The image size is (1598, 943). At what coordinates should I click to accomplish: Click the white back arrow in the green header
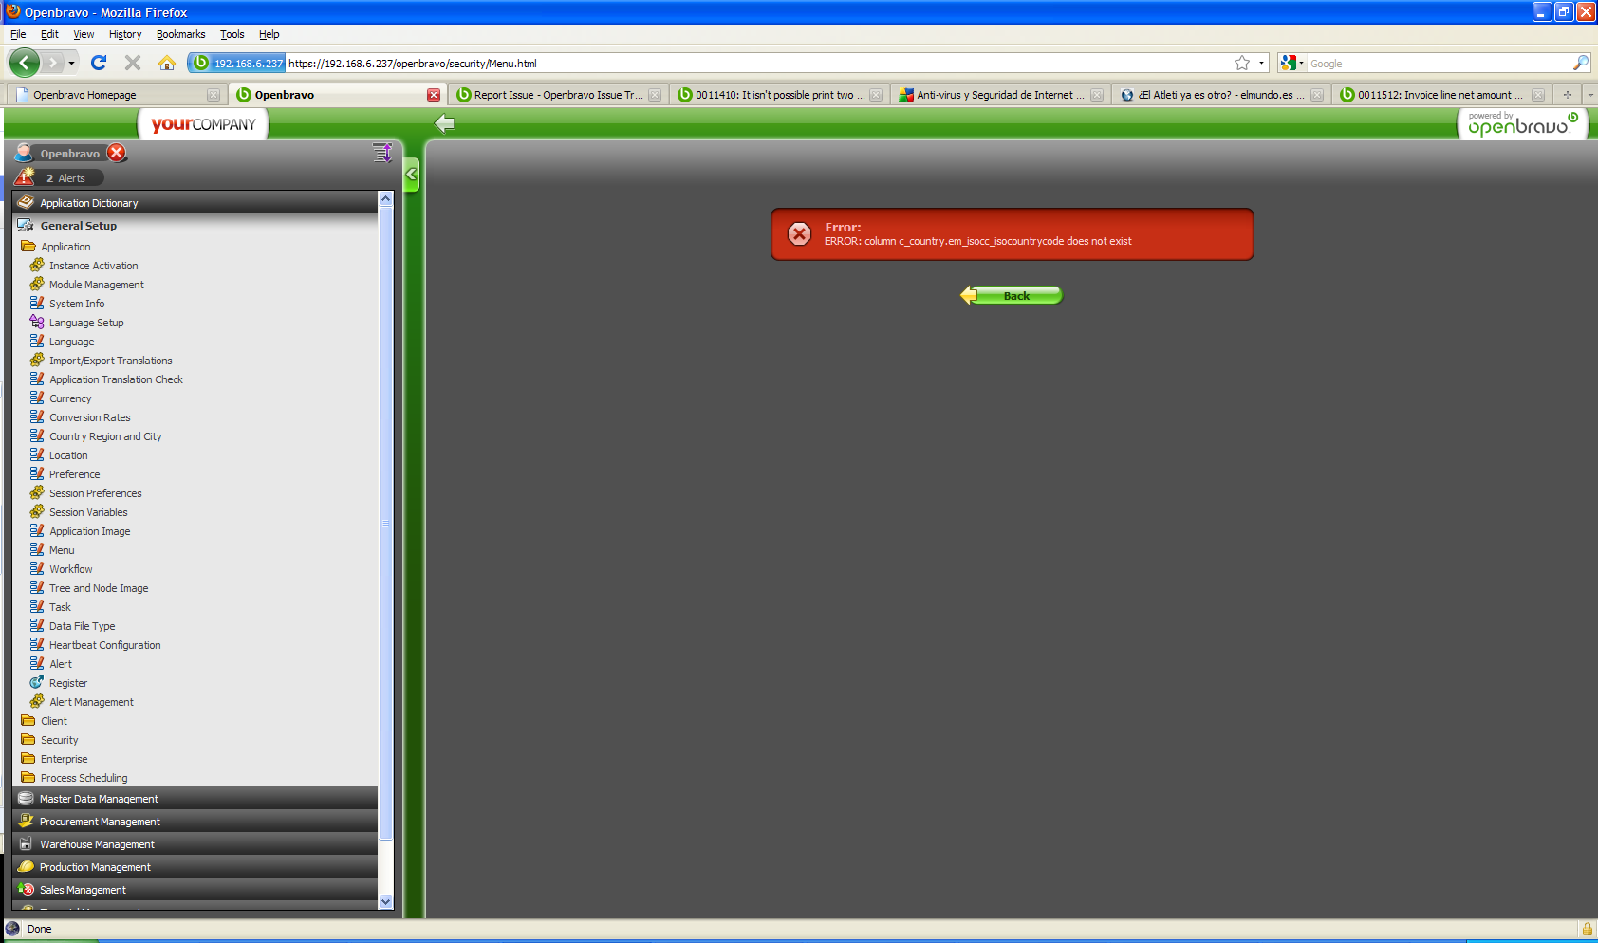coord(444,123)
